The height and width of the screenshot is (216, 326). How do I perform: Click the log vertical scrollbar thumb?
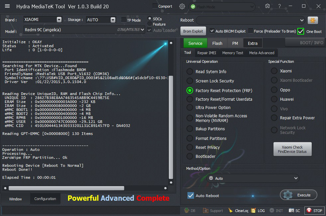171,127
